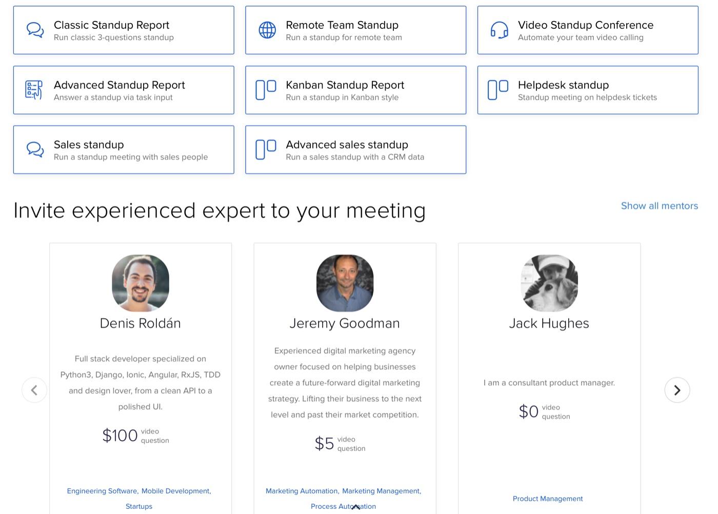Follow the Marketing Automation tag
Screen dimensions: 718x514
point(302,491)
